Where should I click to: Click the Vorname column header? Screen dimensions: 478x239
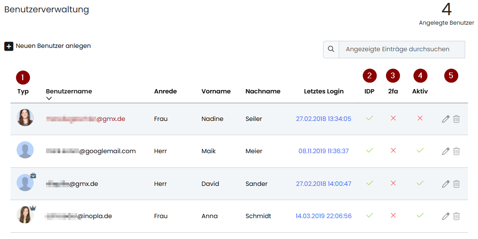pyautogui.click(x=216, y=91)
